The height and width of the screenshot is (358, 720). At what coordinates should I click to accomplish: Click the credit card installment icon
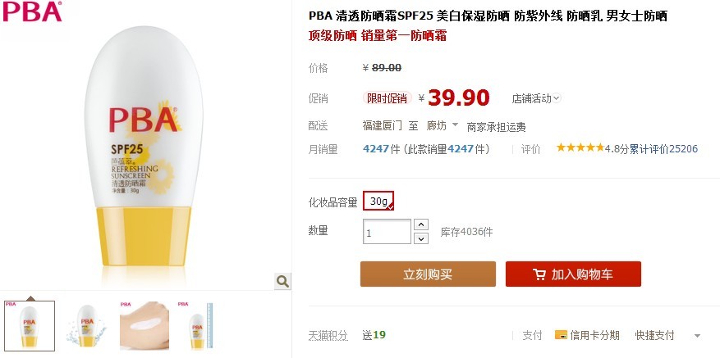pyautogui.click(x=561, y=334)
